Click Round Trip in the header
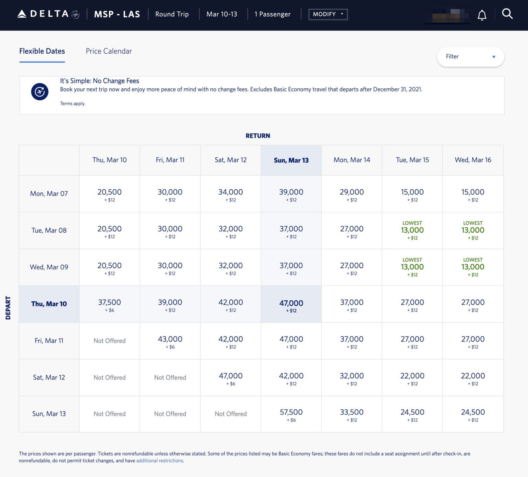The image size is (528, 477). pyautogui.click(x=172, y=14)
